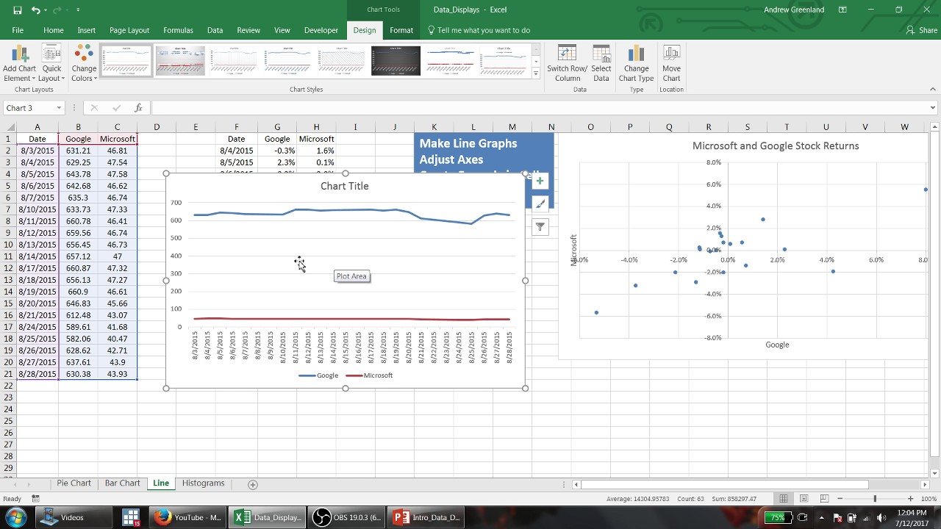Apply the dark background chart style thumbnail
The height and width of the screenshot is (529, 941).
396,60
